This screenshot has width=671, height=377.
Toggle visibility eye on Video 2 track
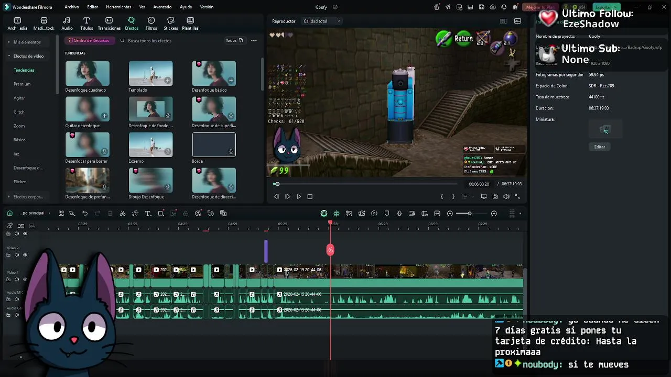click(x=25, y=254)
